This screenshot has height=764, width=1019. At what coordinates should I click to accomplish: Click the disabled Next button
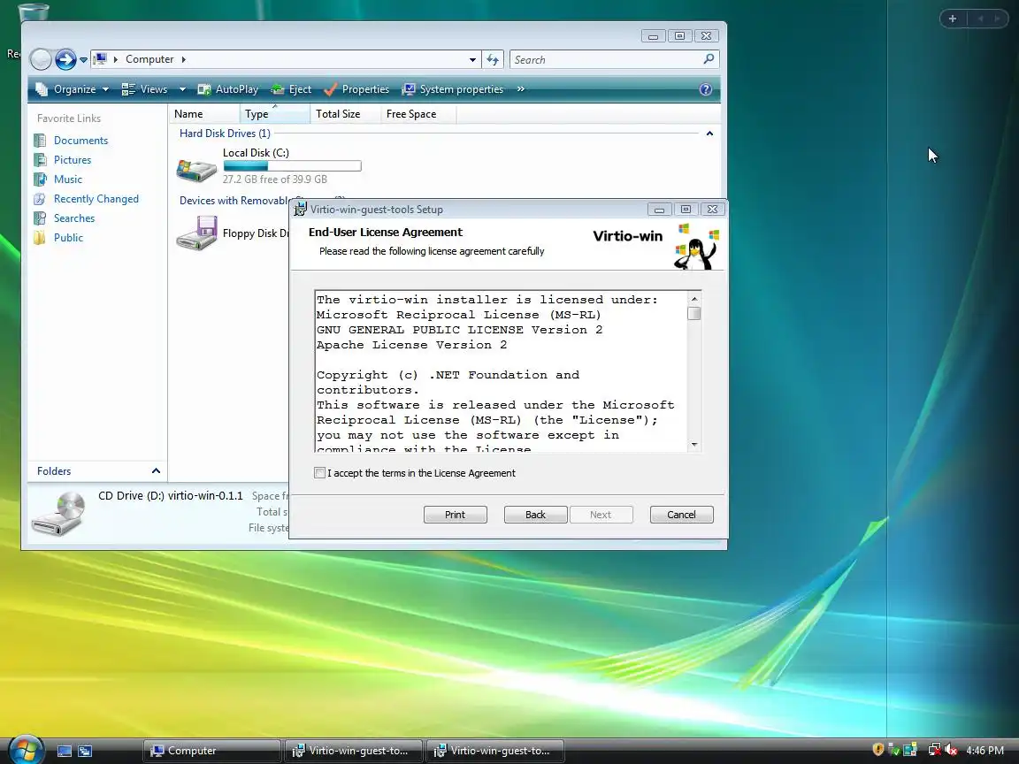[x=601, y=515]
